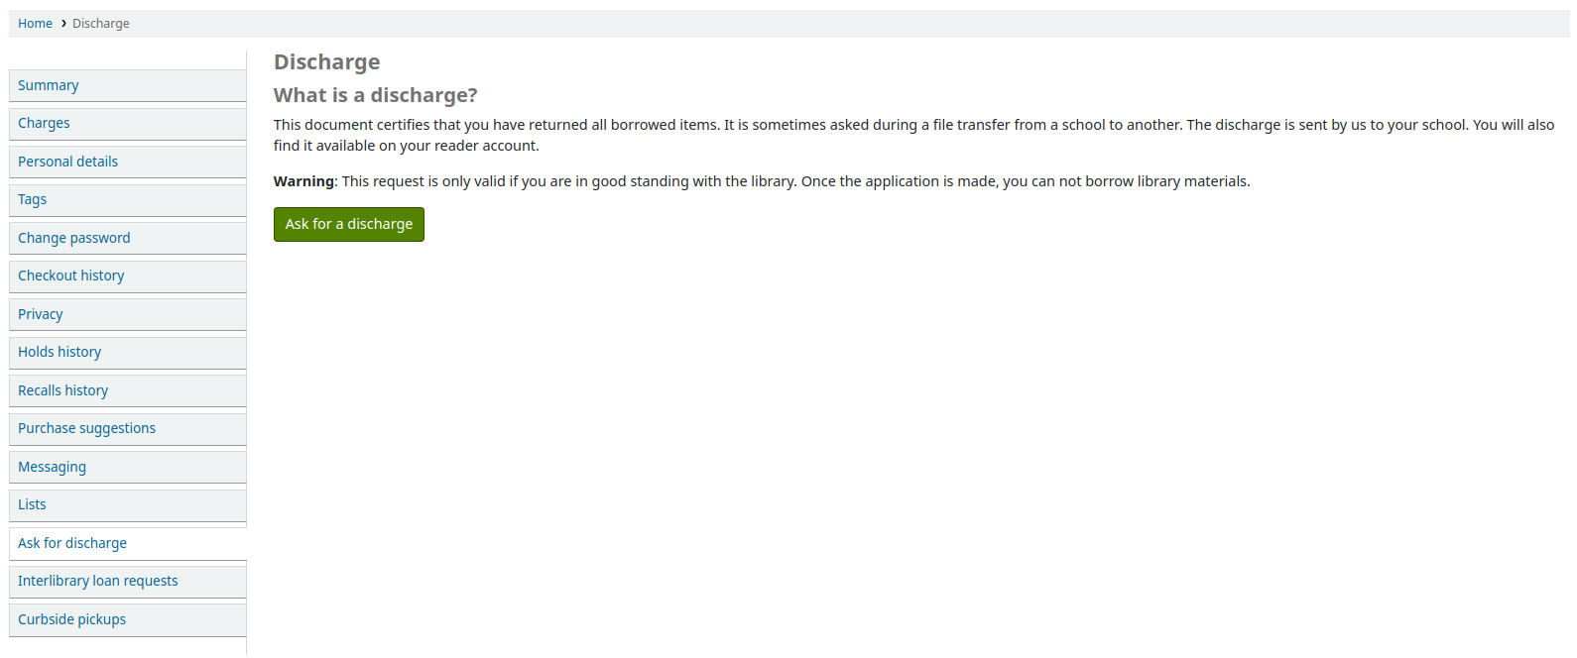Viewport: 1577px width, 658px height.
Task: Click the Discharge breadcrumb text
Action: click(x=101, y=24)
